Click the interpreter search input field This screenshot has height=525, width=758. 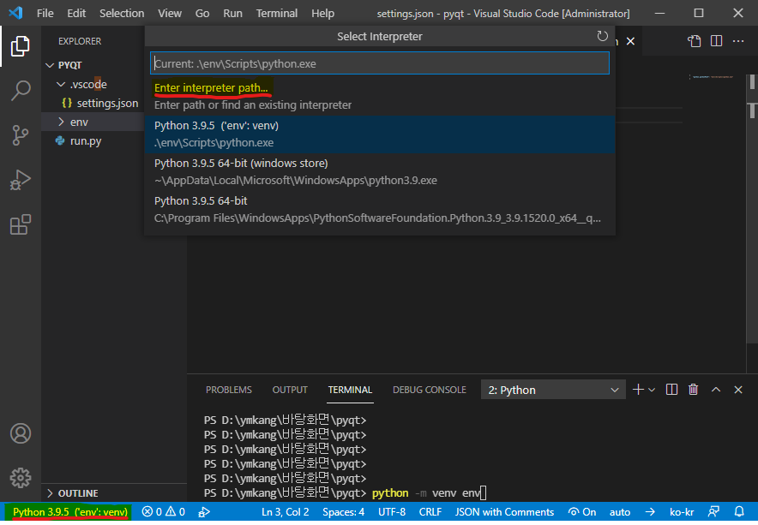(380, 63)
